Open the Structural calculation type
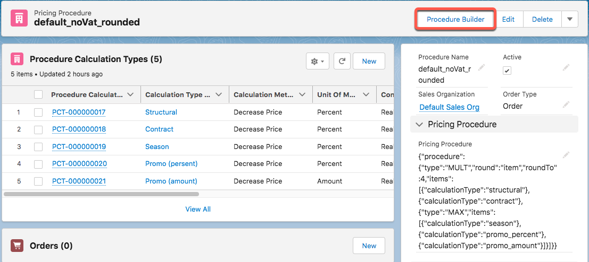 pyautogui.click(x=161, y=112)
